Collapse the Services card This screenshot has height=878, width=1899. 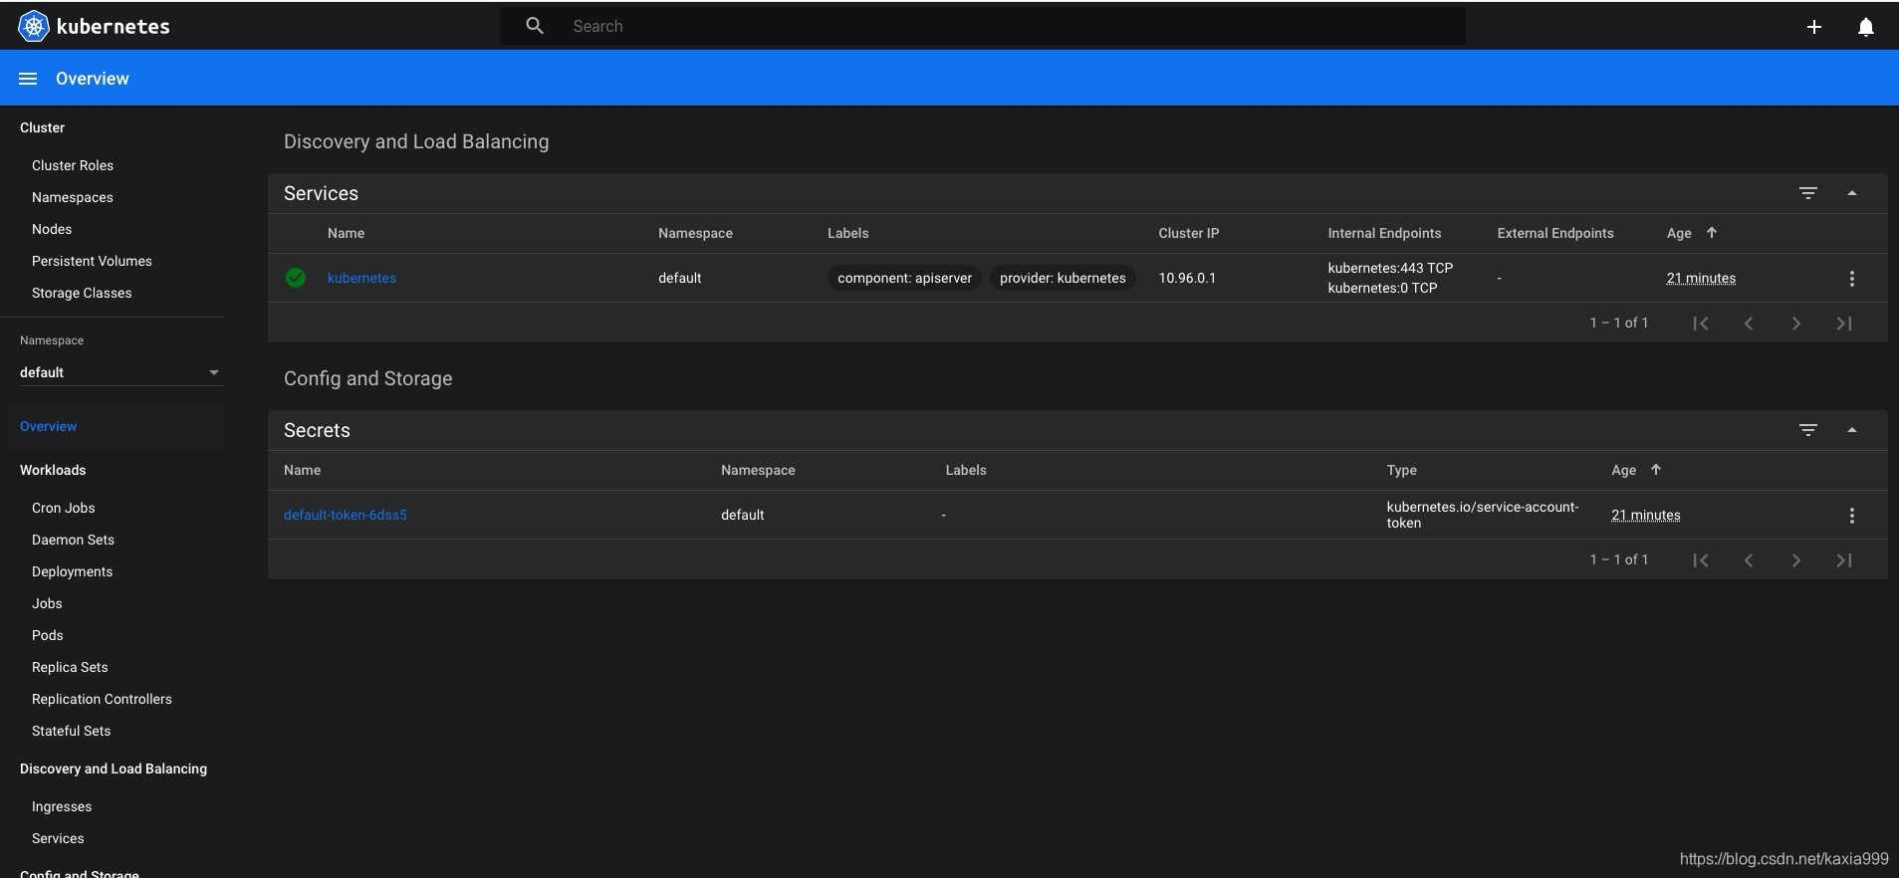pos(1852,193)
